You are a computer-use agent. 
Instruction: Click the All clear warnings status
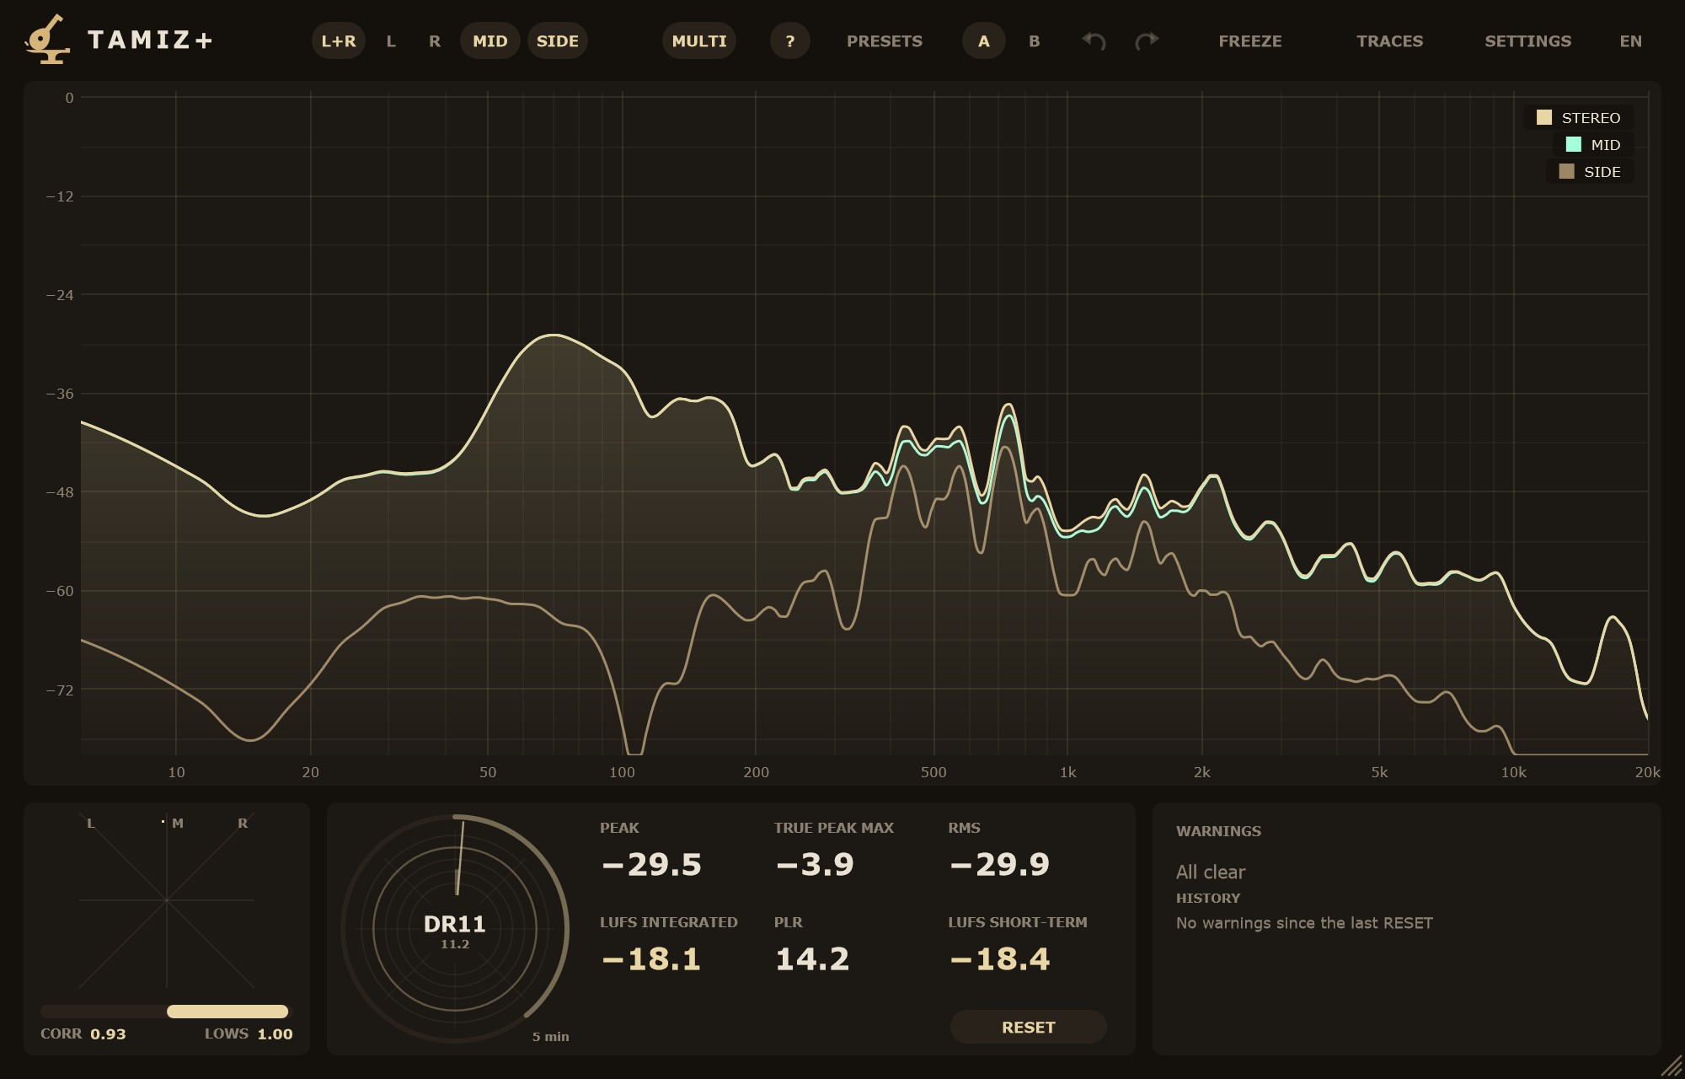(1211, 872)
